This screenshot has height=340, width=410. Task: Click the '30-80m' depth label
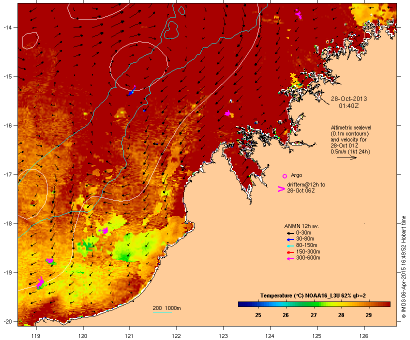(305, 239)
